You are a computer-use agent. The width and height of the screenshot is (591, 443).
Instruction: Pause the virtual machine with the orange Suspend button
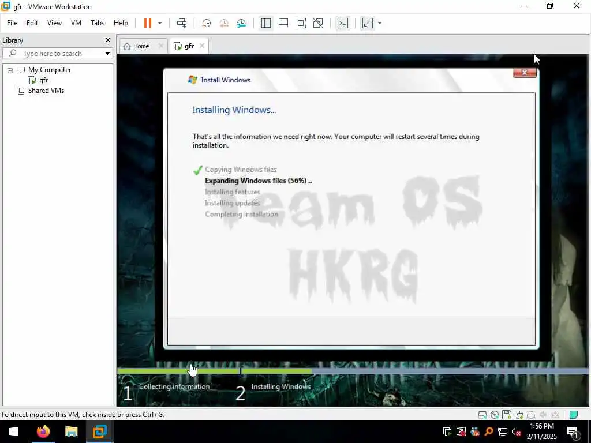[147, 23]
